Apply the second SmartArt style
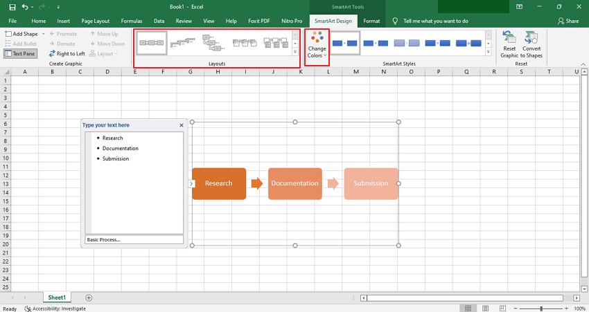 click(376, 43)
